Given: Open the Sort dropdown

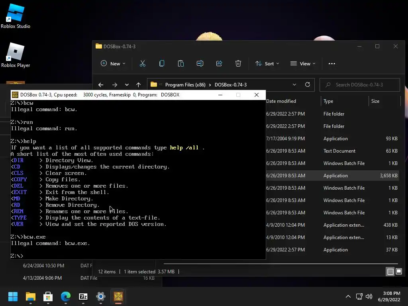Looking at the screenshot, I should click(x=267, y=63).
